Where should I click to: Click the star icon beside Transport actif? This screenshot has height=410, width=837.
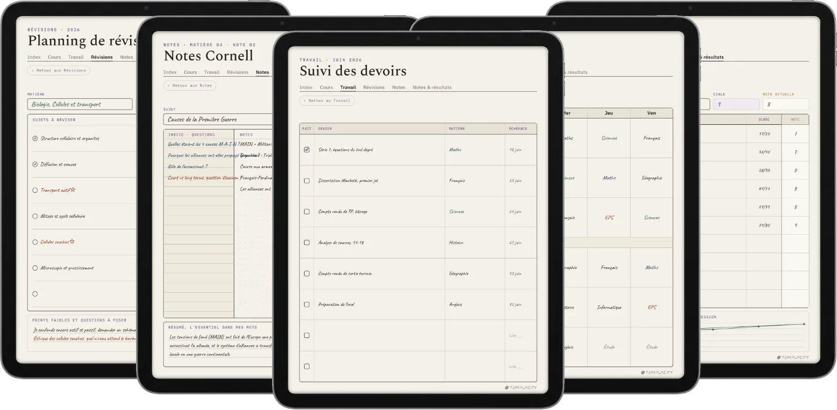(73, 190)
